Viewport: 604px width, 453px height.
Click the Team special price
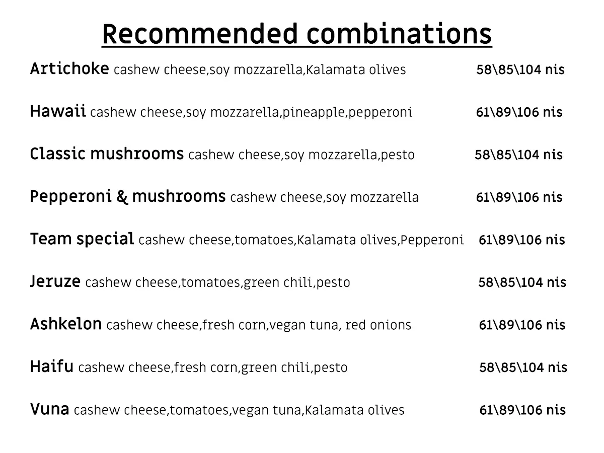coord(522,240)
